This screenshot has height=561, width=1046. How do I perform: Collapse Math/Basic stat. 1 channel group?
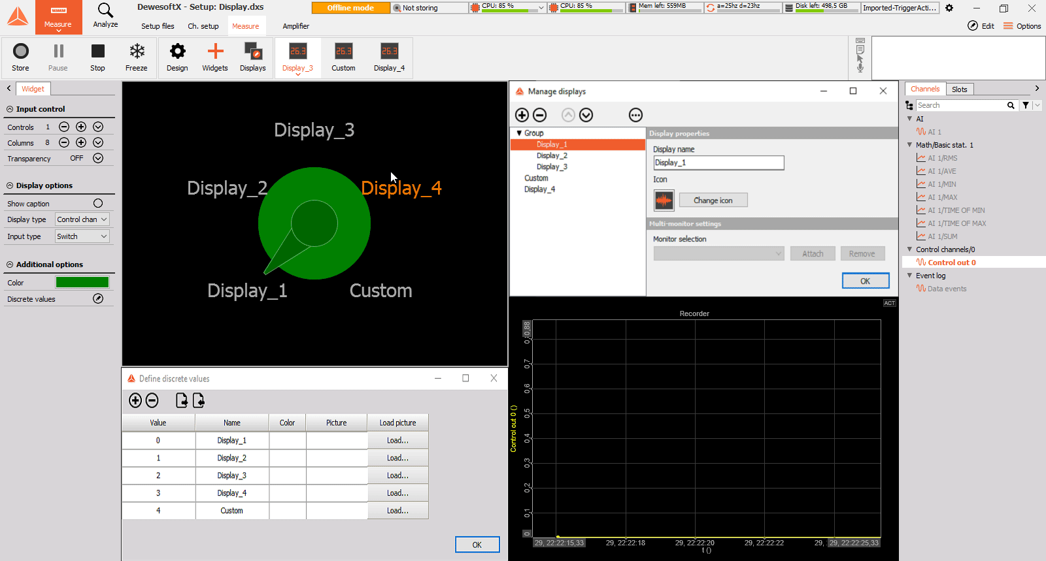(909, 145)
